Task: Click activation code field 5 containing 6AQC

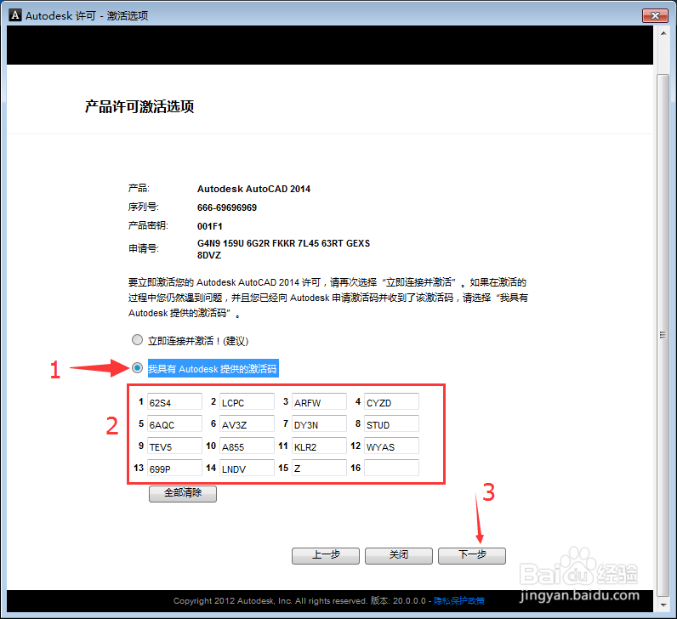Action: pos(174,424)
